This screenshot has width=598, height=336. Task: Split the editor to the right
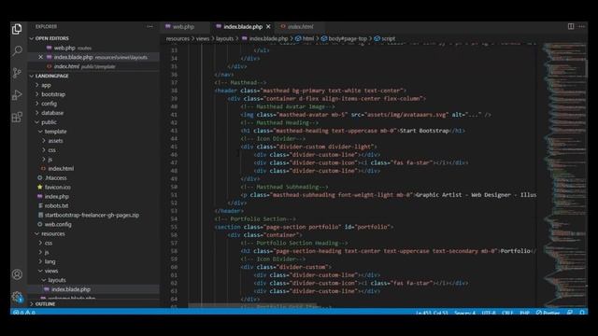coord(571,26)
